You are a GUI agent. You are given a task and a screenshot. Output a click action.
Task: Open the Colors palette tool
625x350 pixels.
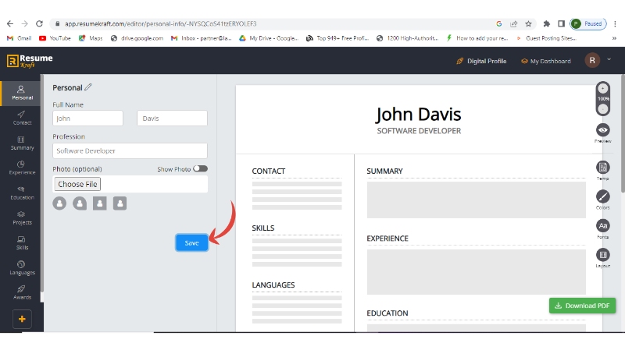[x=602, y=196]
